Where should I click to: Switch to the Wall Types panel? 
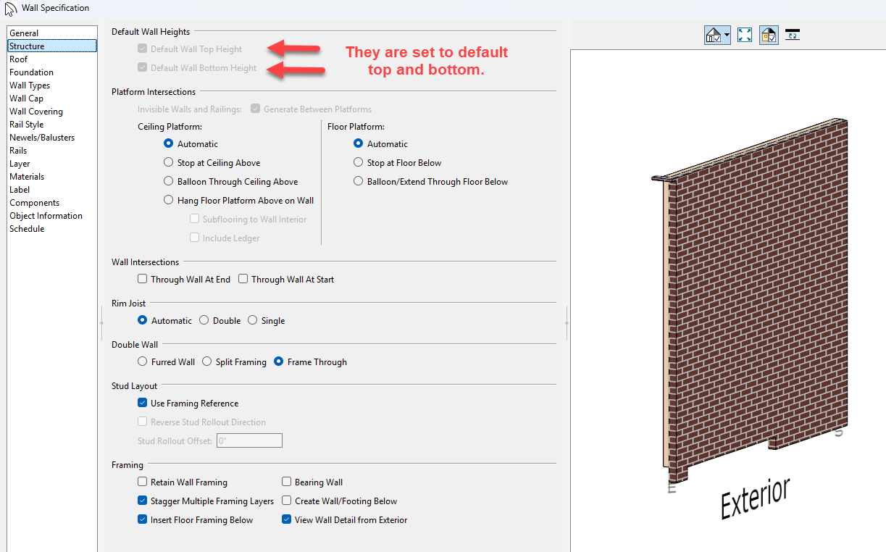30,85
